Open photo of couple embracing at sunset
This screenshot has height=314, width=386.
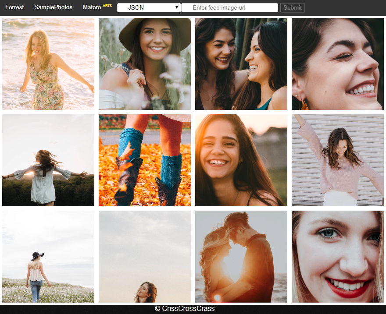241,257
